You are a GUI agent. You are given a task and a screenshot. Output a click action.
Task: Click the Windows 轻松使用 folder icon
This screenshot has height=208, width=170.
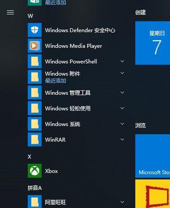click(x=35, y=108)
